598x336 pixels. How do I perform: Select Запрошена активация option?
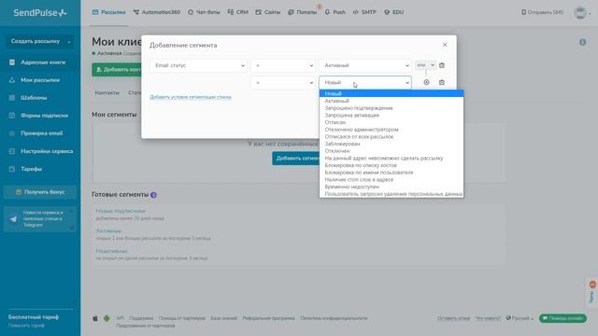tap(392, 115)
